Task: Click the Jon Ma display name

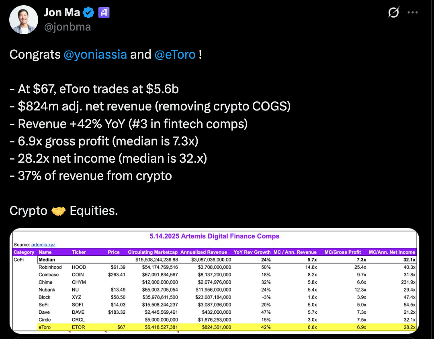Action: pos(62,12)
